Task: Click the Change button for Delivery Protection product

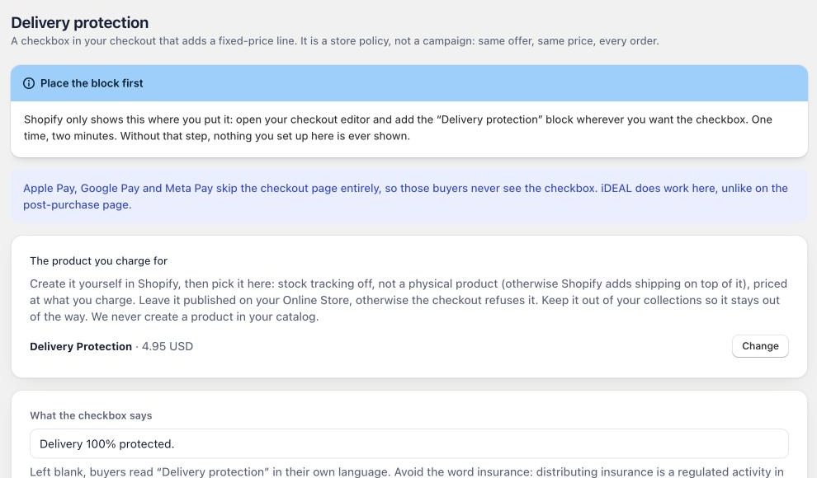Action: pos(760,346)
